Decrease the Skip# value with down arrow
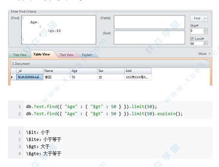 point(205,32)
